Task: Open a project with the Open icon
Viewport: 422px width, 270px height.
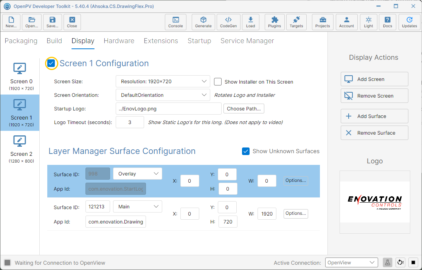Action: pyautogui.click(x=32, y=22)
